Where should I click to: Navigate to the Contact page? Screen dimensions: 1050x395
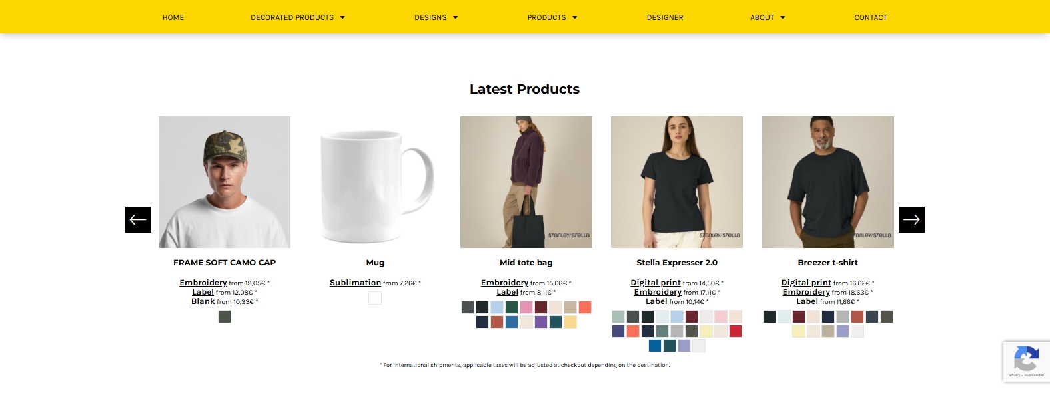(870, 17)
